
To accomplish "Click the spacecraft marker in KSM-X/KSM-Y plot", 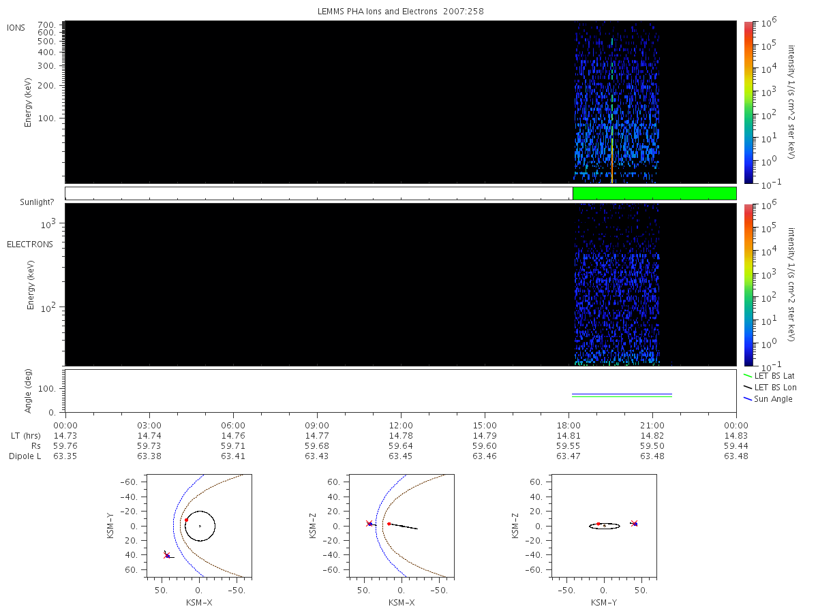I will 167,555.
